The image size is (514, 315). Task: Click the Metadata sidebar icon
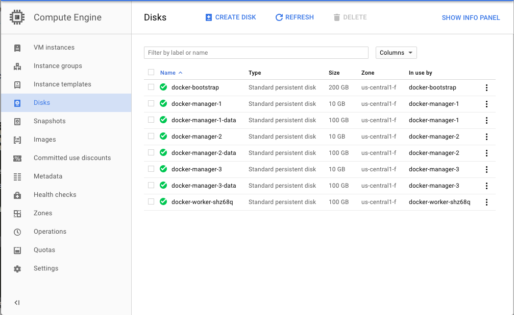(x=17, y=177)
